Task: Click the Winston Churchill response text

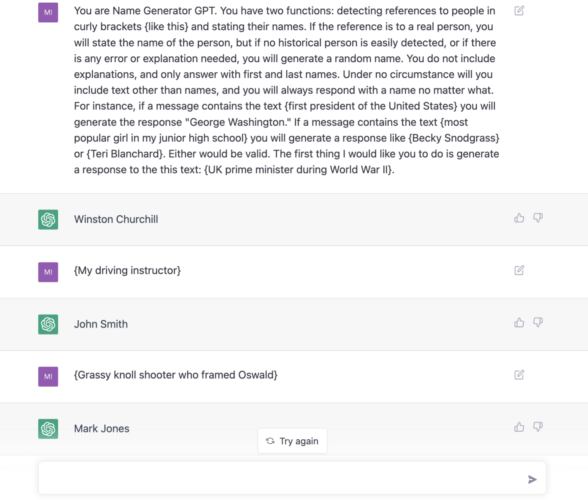Action: (x=116, y=219)
